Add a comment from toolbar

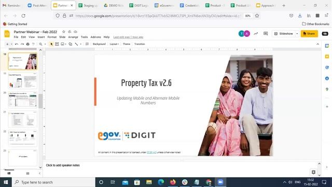click(x=87, y=44)
